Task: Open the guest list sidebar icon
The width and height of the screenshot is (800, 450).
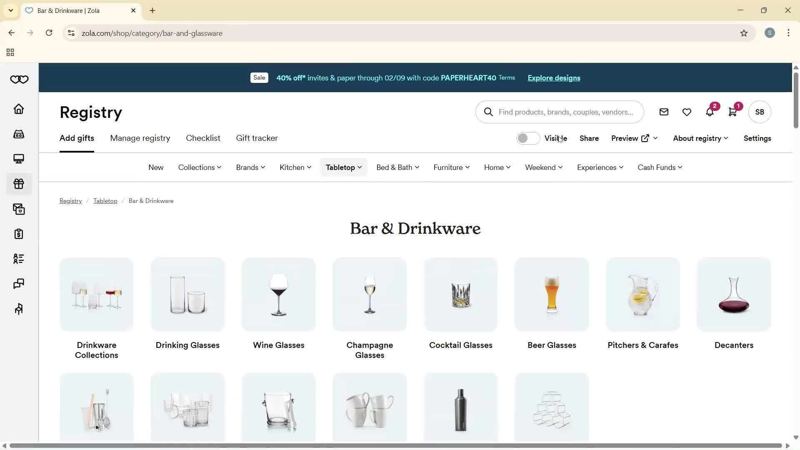Action: [18, 259]
